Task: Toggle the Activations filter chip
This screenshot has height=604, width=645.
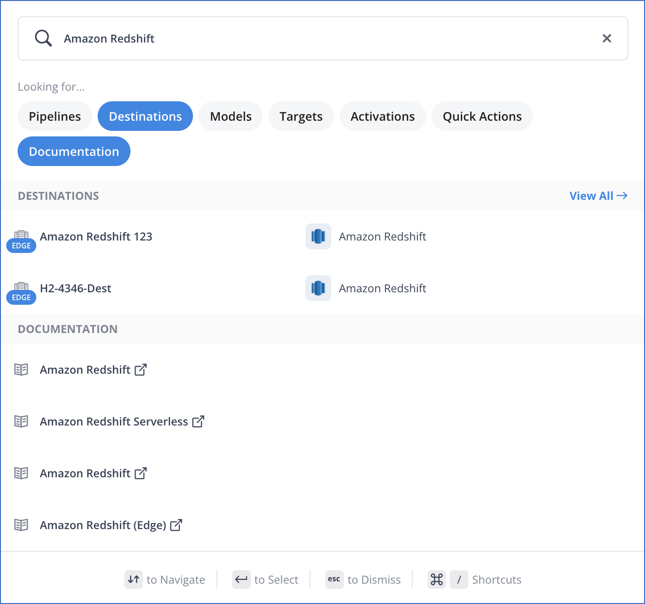Action: tap(383, 116)
